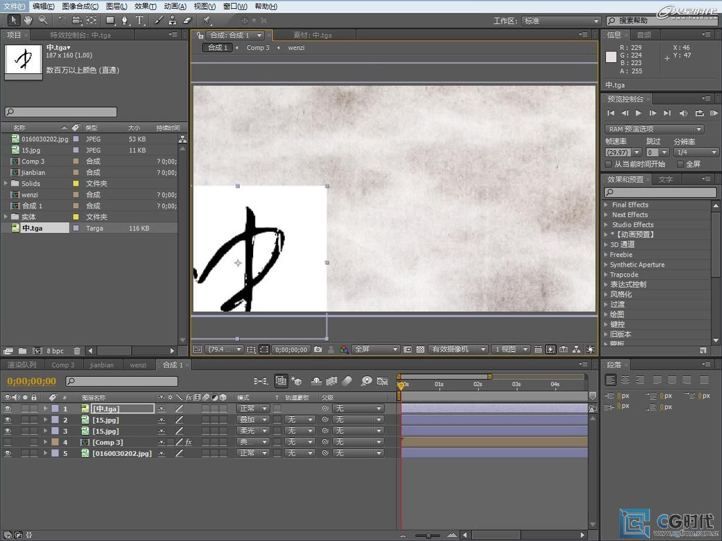Viewport: 722px width, 541px height.
Task: Click the current time 0;00;00;00 display
Action: coord(32,381)
